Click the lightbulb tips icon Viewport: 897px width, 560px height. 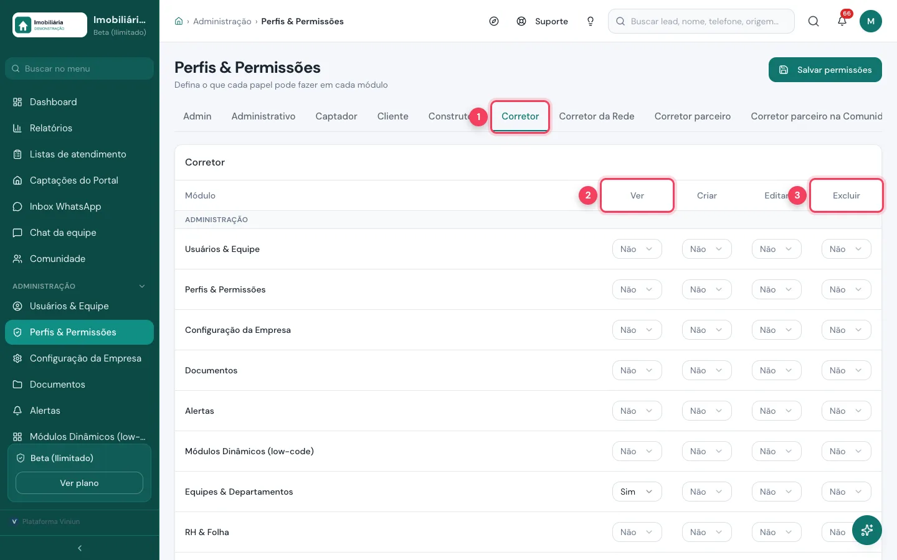(591, 21)
